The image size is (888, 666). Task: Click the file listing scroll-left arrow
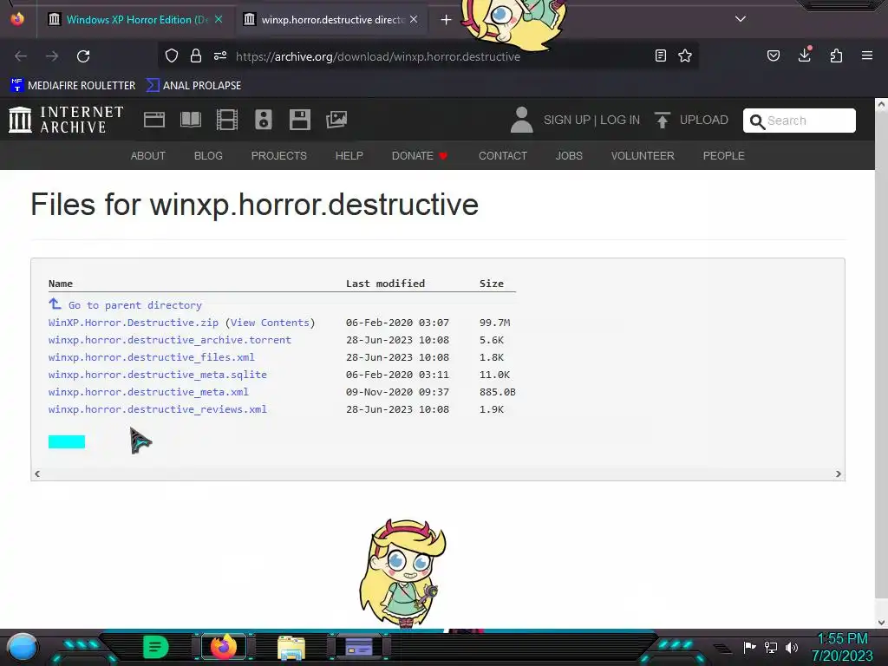[x=37, y=474]
